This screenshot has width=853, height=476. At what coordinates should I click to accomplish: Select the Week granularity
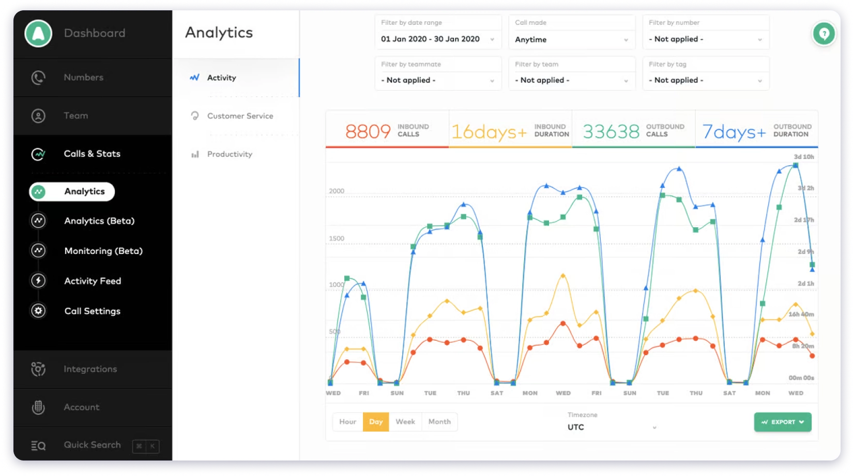pos(405,422)
